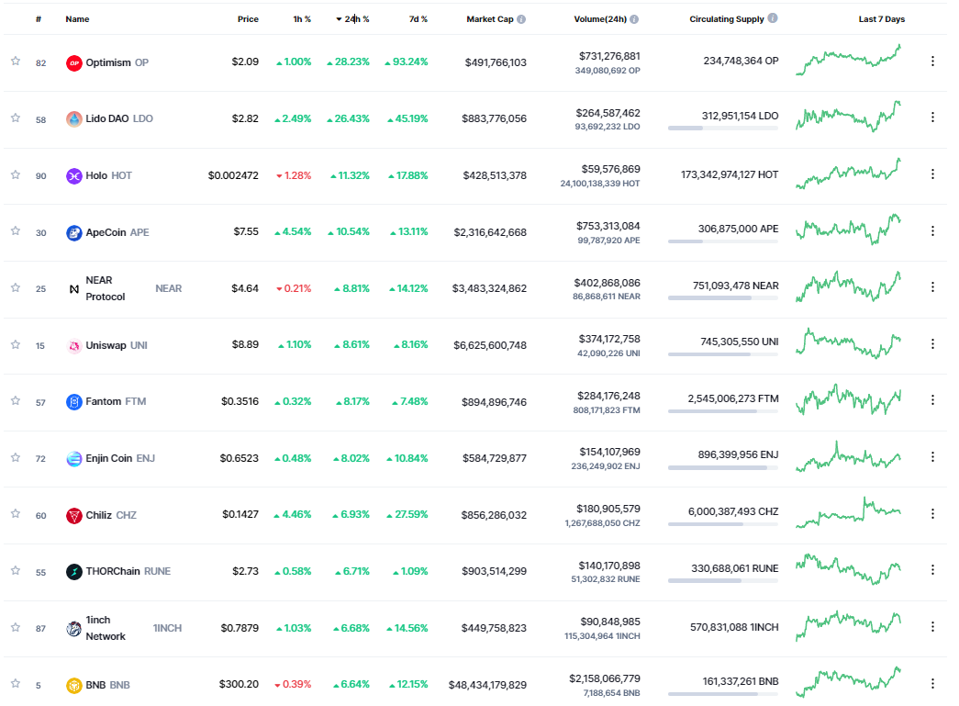Open the Lido DAO row three-dot menu
The height and width of the screenshot is (706, 959).
932,117
